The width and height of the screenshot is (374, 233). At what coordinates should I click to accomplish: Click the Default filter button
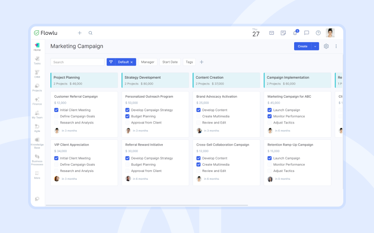pyautogui.click(x=123, y=62)
